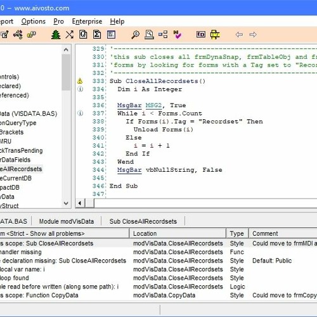317x317 pixels.
Task: Click the document Q report icon
Action: 83,34
